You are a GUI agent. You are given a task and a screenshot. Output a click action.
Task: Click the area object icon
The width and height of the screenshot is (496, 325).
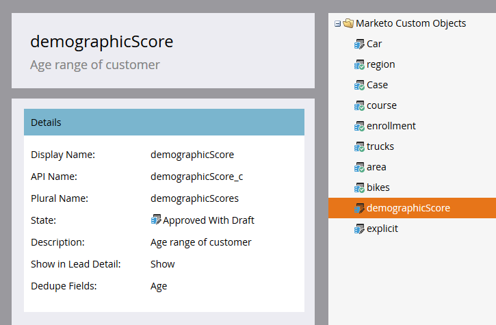[x=359, y=167]
